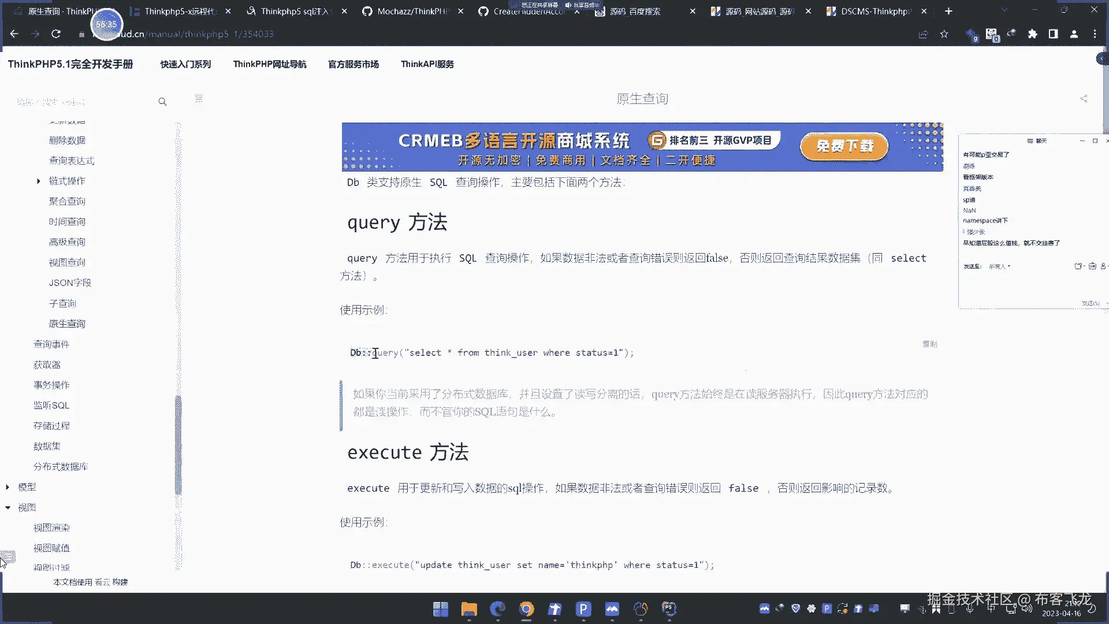This screenshot has width=1109, height=624.
Task: Expand the 模型 section in sidebar
Action: click(x=8, y=487)
